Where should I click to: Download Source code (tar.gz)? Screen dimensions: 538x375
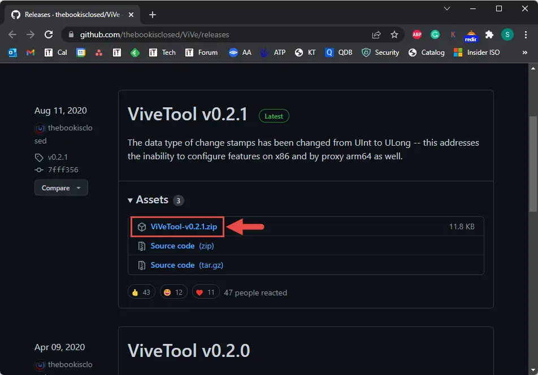[x=186, y=265]
